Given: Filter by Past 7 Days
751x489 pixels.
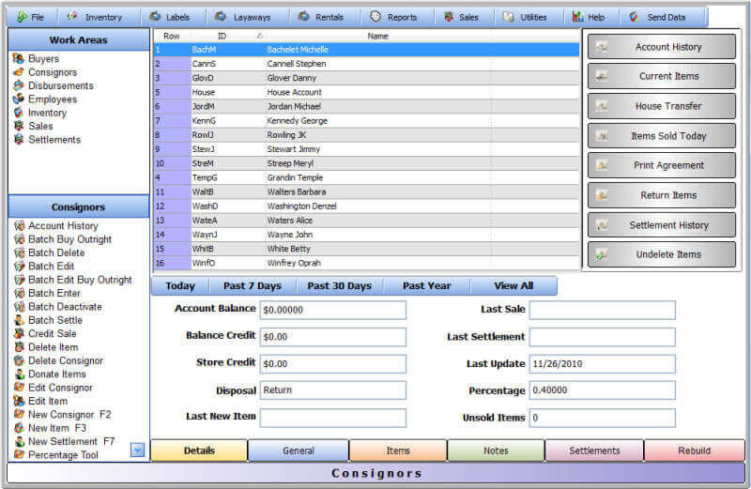Looking at the screenshot, I should pyautogui.click(x=253, y=286).
